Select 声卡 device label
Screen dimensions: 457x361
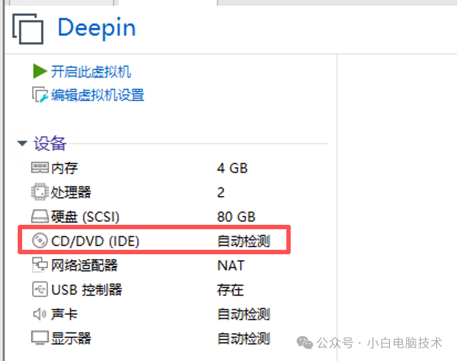pyautogui.click(x=64, y=314)
